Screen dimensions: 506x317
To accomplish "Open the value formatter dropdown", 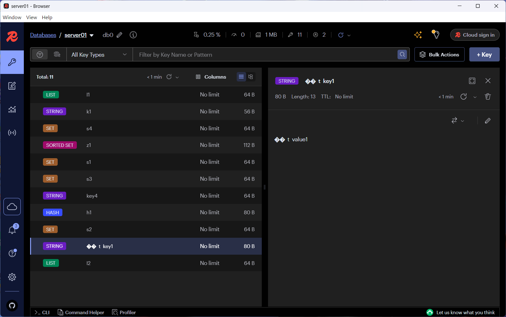I will click(x=458, y=121).
